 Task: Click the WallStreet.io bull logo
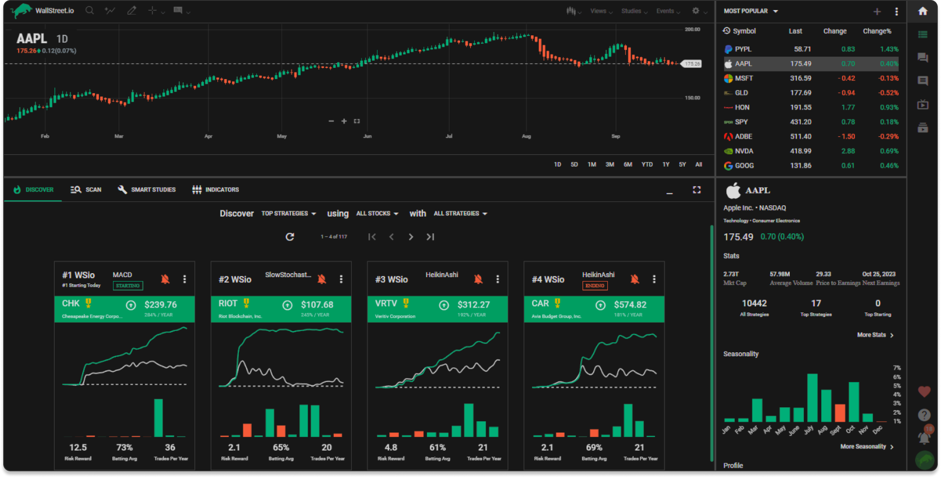[x=21, y=10]
